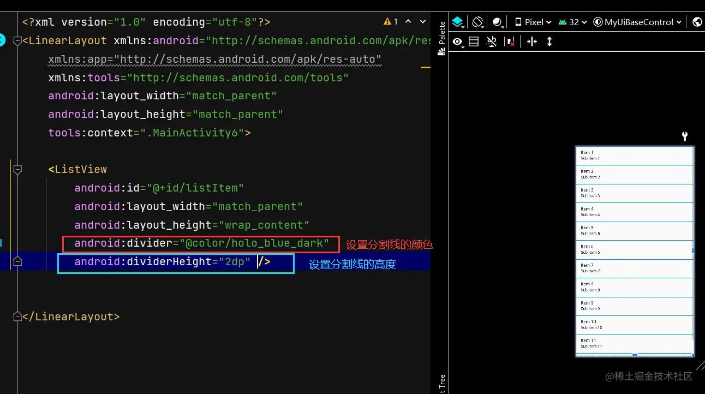Choose API level 32 dropdown
The height and width of the screenshot is (394, 705).
(572, 22)
